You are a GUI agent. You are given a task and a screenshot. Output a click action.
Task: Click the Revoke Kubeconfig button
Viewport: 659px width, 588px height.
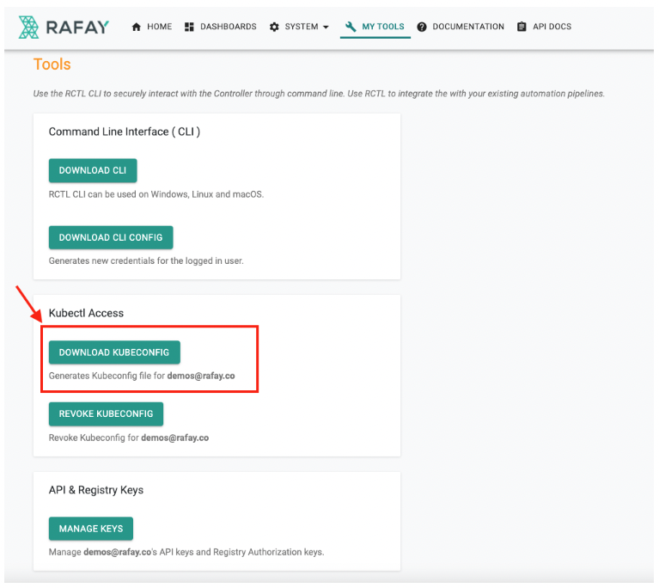106,413
